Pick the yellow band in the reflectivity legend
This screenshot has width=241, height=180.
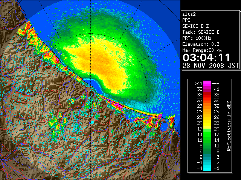(x=207, y=123)
